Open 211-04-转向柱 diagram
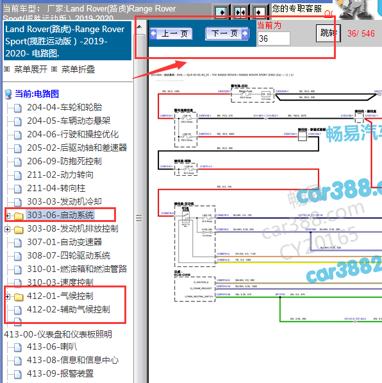This screenshot has width=382, height=383. click(x=56, y=188)
